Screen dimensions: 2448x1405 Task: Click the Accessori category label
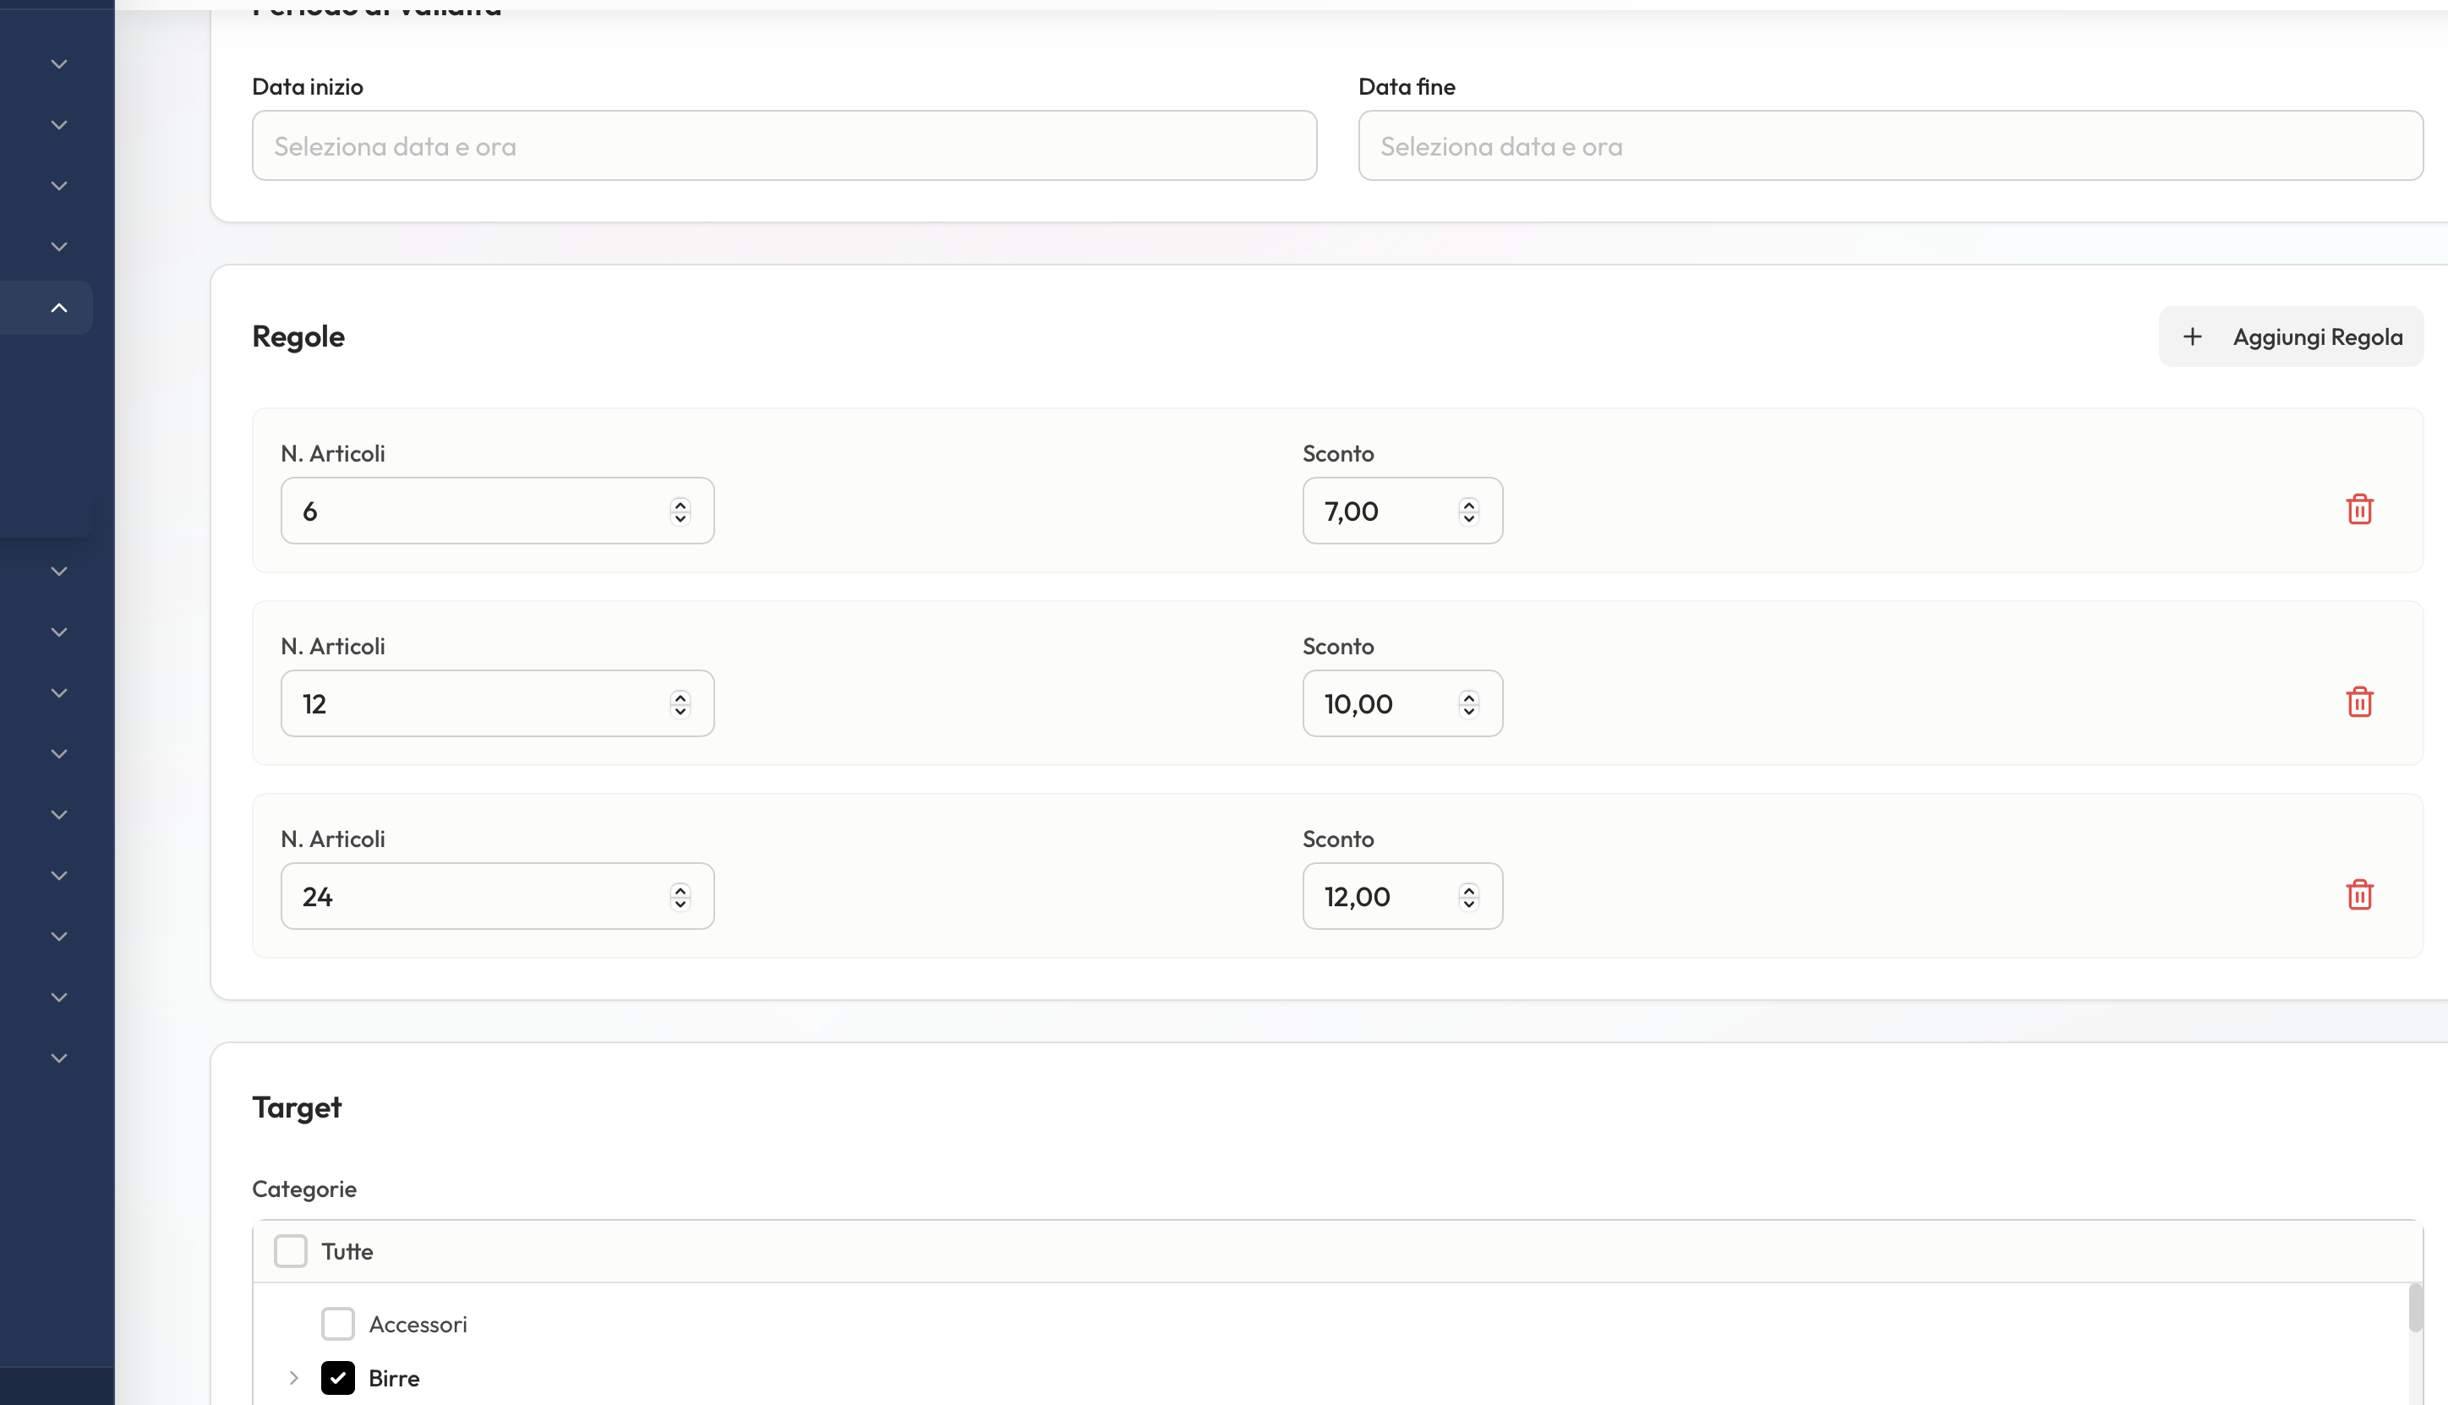pos(418,1324)
